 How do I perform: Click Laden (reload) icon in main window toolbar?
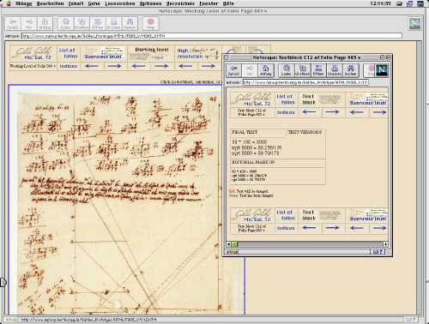tap(66, 24)
